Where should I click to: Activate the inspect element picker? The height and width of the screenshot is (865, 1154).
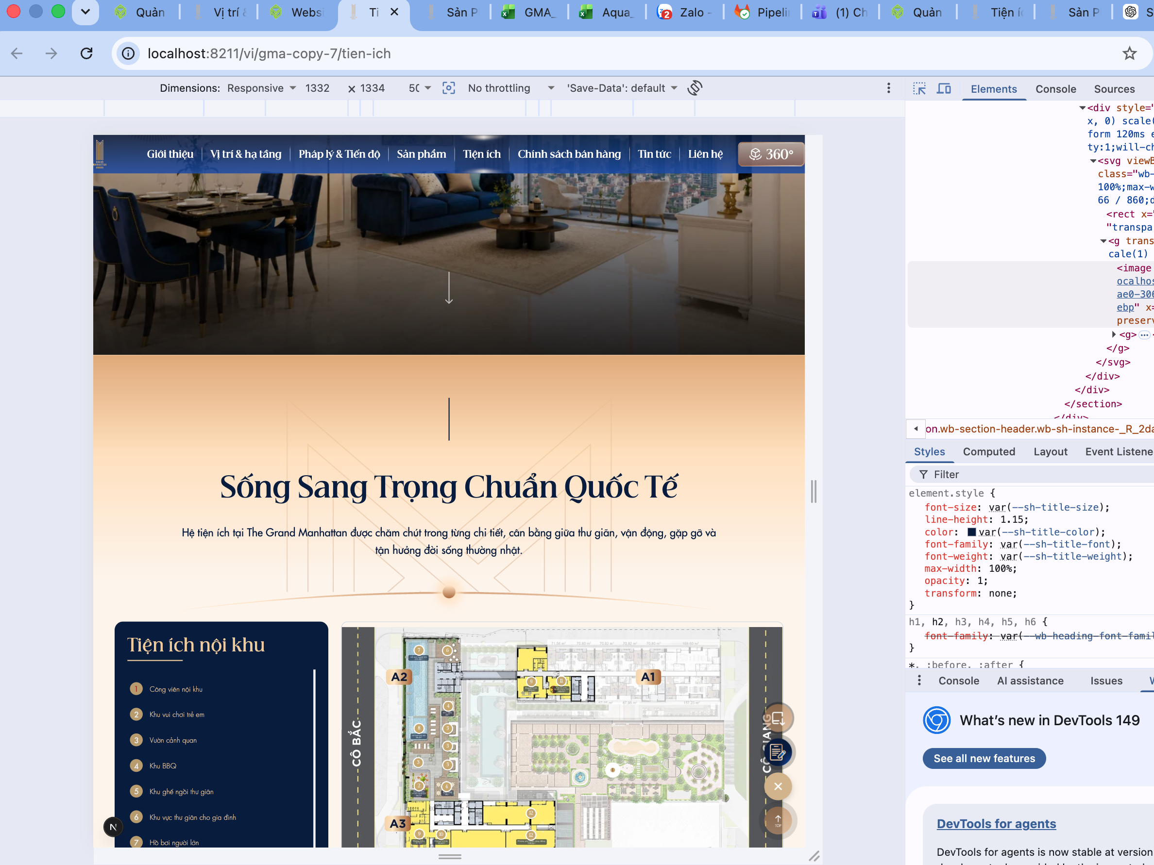click(919, 89)
